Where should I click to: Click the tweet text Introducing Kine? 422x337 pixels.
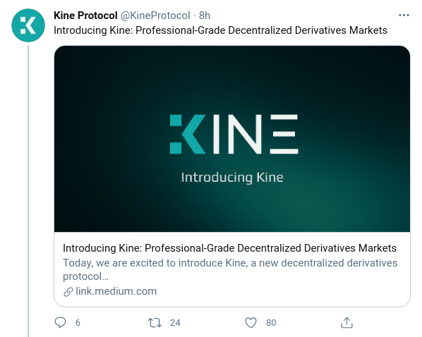tap(220, 30)
